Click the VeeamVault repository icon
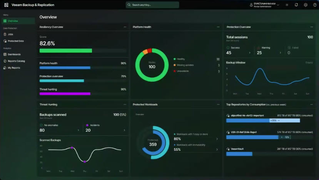319x180 pixels. point(228,149)
